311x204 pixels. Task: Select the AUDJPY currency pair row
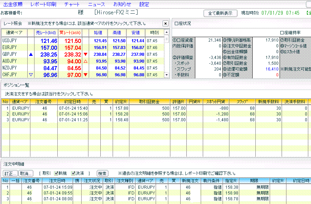click(83, 61)
